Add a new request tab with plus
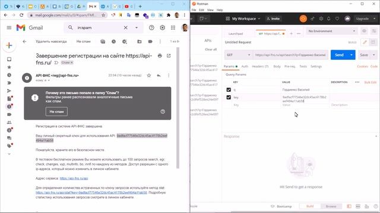Viewport: 380px width, 213px height. pos(292,34)
